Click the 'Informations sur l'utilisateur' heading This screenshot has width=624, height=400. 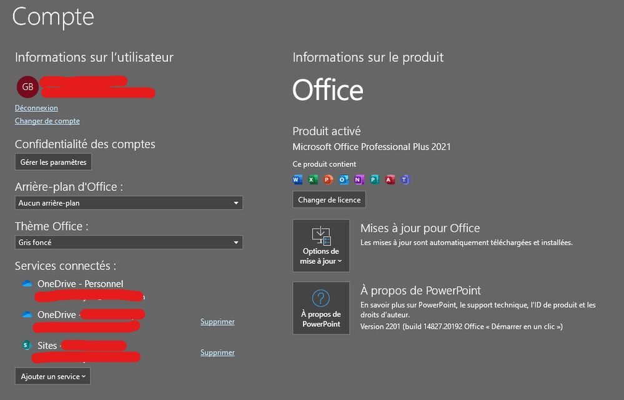pyautogui.click(x=94, y=57)
